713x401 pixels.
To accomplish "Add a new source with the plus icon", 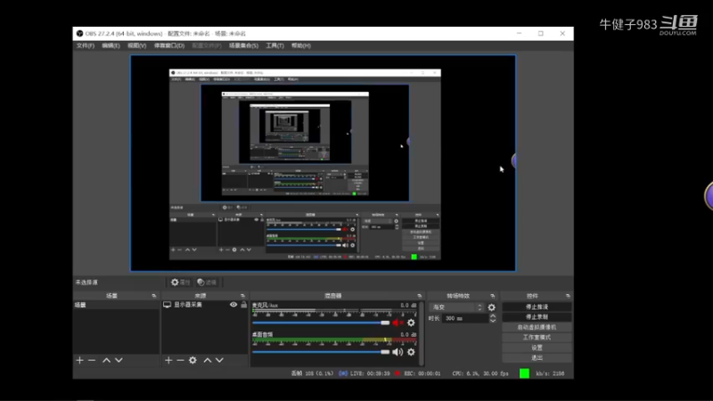I will 168,360.
